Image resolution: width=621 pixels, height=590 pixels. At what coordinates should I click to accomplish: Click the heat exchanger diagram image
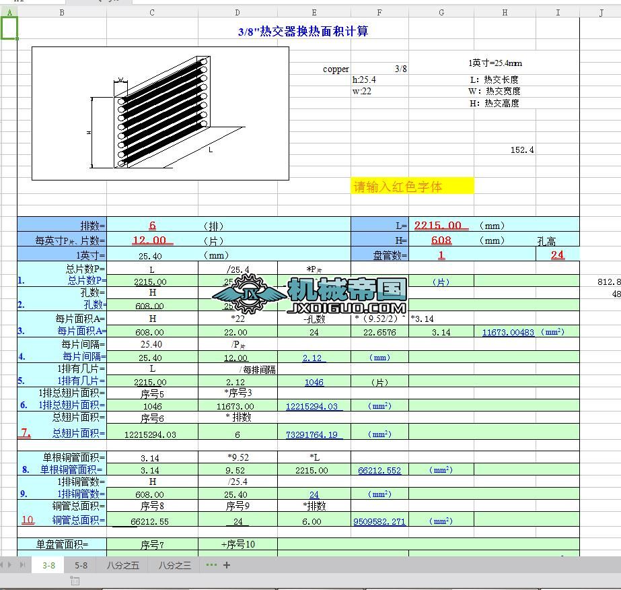(160, 113)
